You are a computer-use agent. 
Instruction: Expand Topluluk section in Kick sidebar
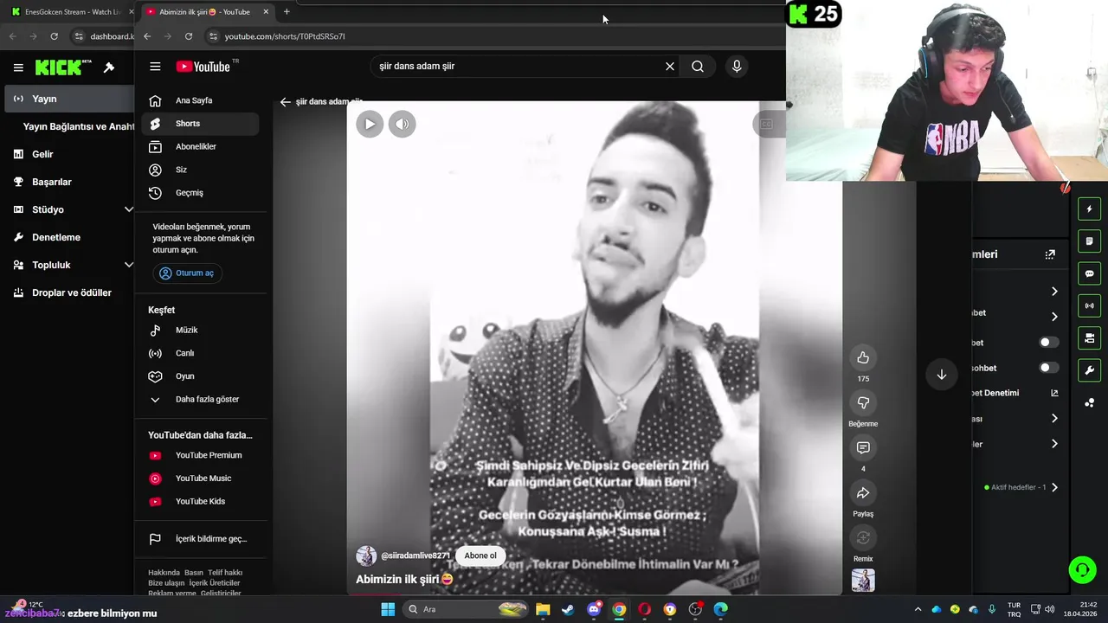coord(129,265)
